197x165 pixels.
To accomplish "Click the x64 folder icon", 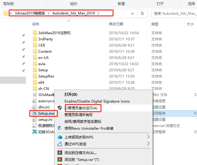I will tap(35, 82).
